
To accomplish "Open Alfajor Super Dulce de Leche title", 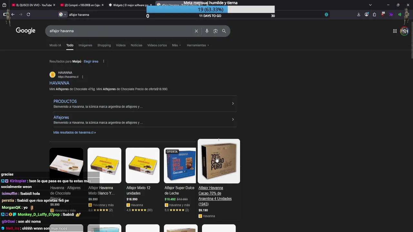I will pos(179,190).
